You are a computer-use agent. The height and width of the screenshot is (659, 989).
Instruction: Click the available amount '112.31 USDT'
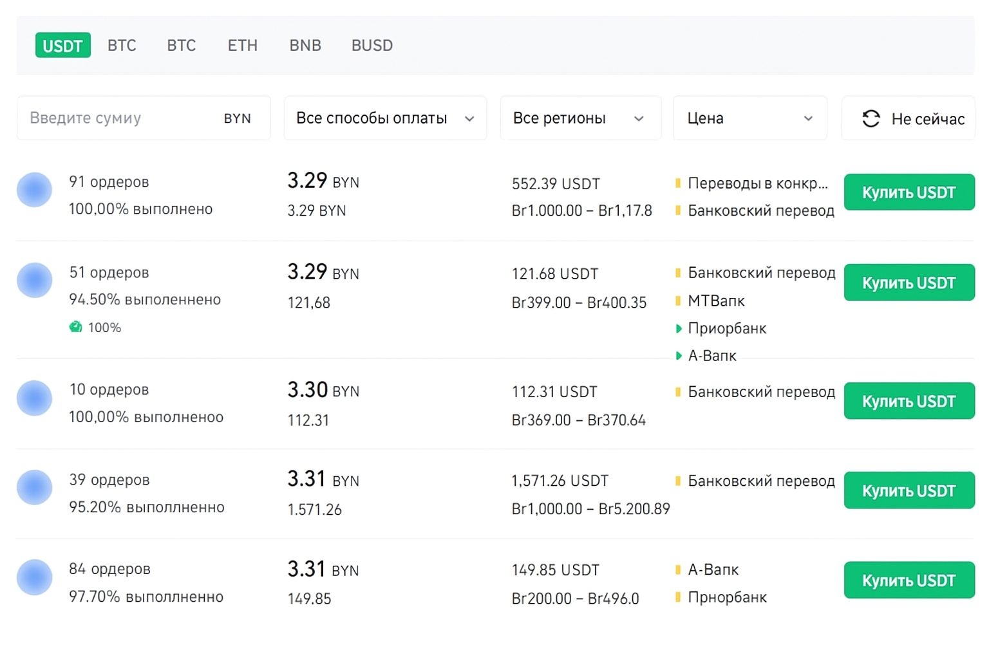(x=554, y=392)
